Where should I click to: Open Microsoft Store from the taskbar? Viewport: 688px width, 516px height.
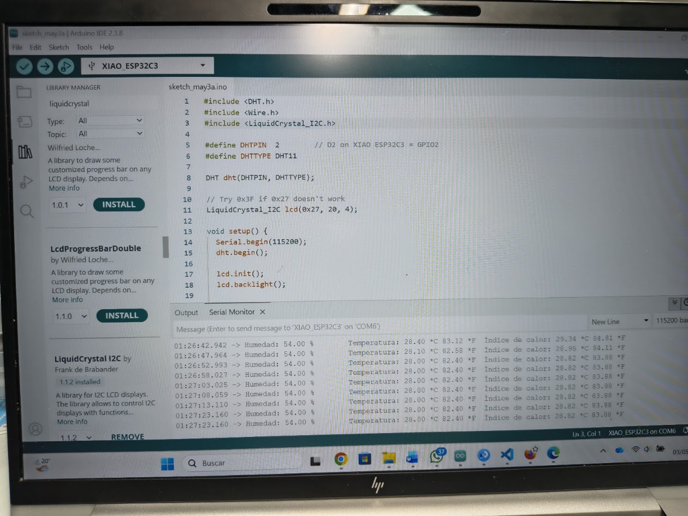coord(365,458)
